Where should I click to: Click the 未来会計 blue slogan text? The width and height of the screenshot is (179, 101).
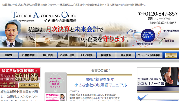pos(86,29)
